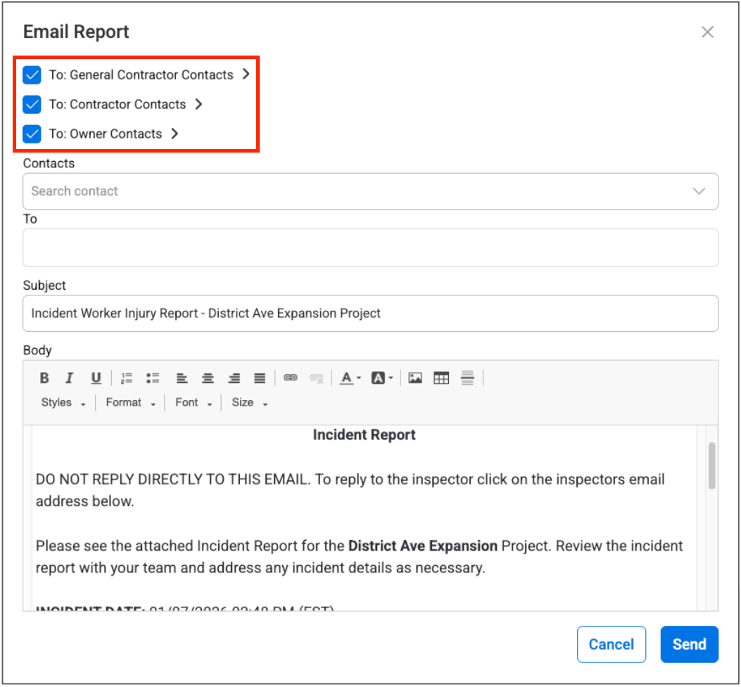Click the Subject input field

click(370, 314)
